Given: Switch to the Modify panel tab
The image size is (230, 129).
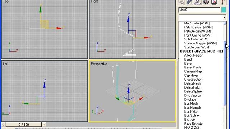Looking at the screenshot, I should (189, 2).
